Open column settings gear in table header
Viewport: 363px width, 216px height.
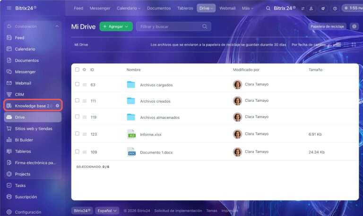click(x=84, y=69)
